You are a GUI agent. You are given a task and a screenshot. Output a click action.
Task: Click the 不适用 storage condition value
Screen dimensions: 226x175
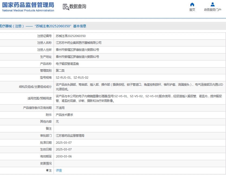click(60, 108)
